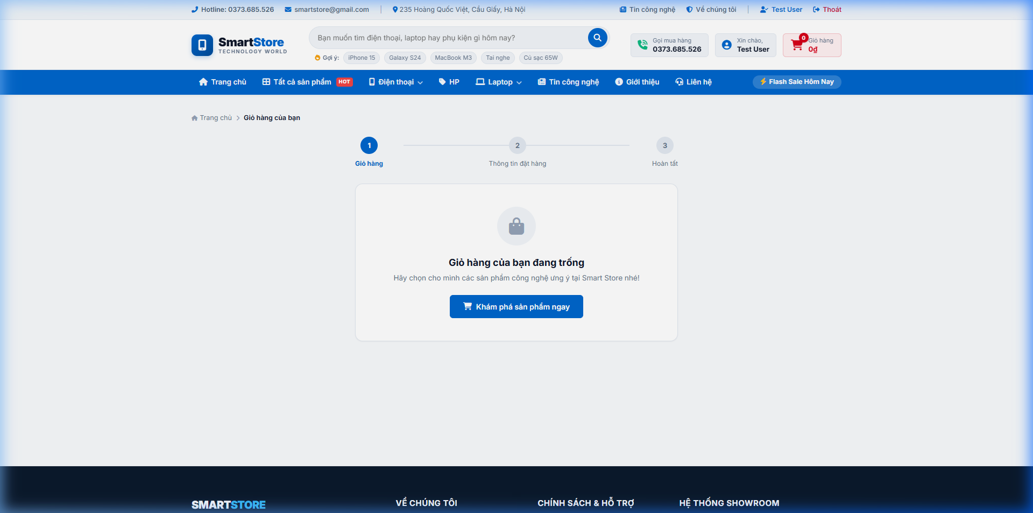Click the green phone call icon

coord(642,45)
